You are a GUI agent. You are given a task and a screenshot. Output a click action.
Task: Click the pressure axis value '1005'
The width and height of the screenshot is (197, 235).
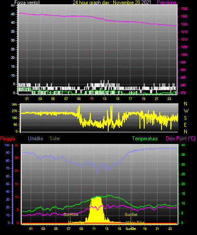point(184,47)
